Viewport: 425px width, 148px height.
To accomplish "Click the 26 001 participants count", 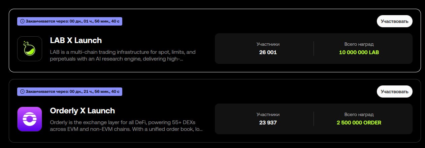I will (x=268, y=52).
